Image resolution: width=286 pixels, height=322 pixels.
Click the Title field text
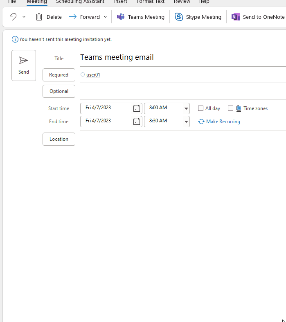(117, 57)
